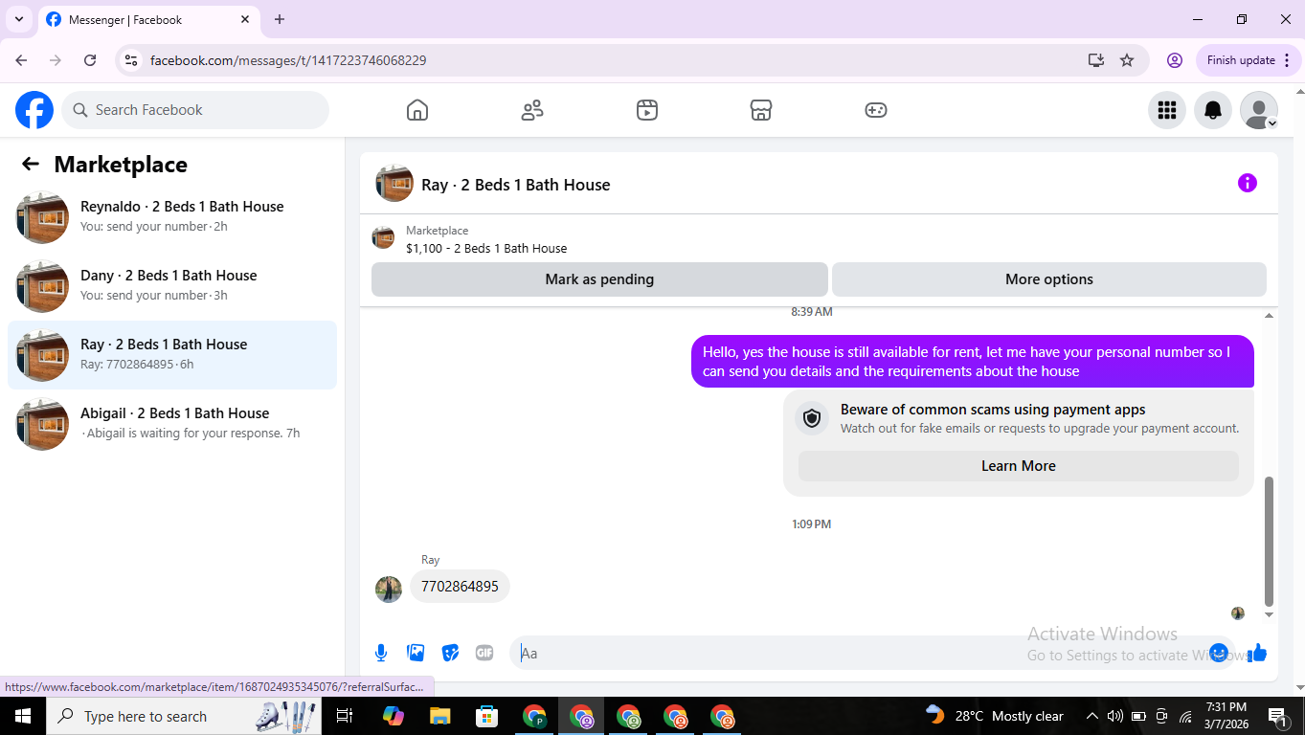1305x735 pixels.
Task: Click Mark as pending button
Action: tap(599, 279)
